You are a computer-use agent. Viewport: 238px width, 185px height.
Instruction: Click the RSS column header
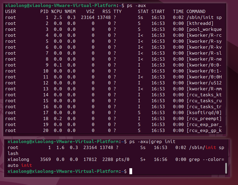coord(107,12)
